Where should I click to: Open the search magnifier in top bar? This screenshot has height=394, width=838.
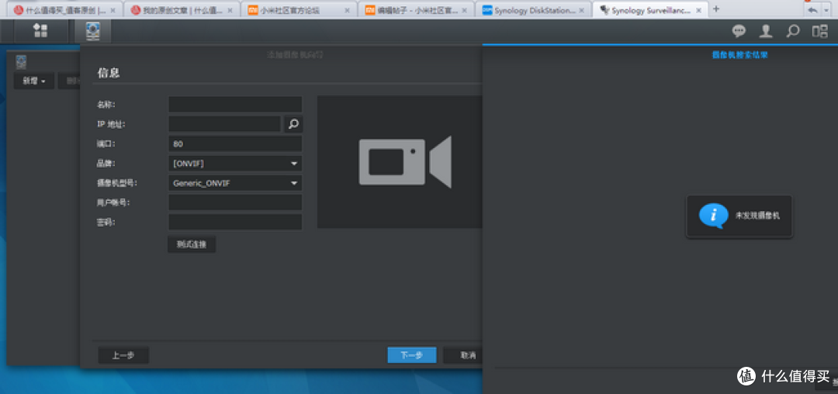click(x=793, y=32)
